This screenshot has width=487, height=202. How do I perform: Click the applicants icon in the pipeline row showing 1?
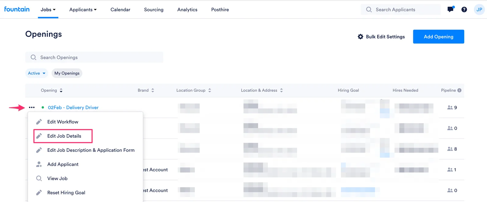[450, 170]
